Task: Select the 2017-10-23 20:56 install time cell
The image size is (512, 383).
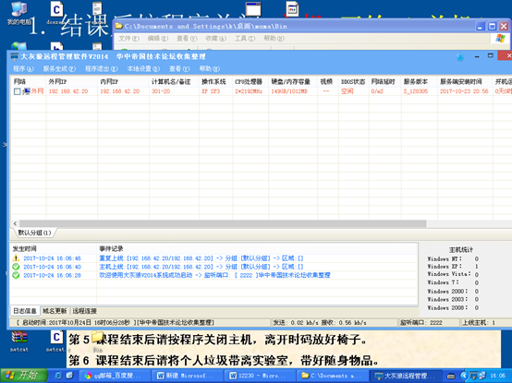Action: click(x=464, y=91)
